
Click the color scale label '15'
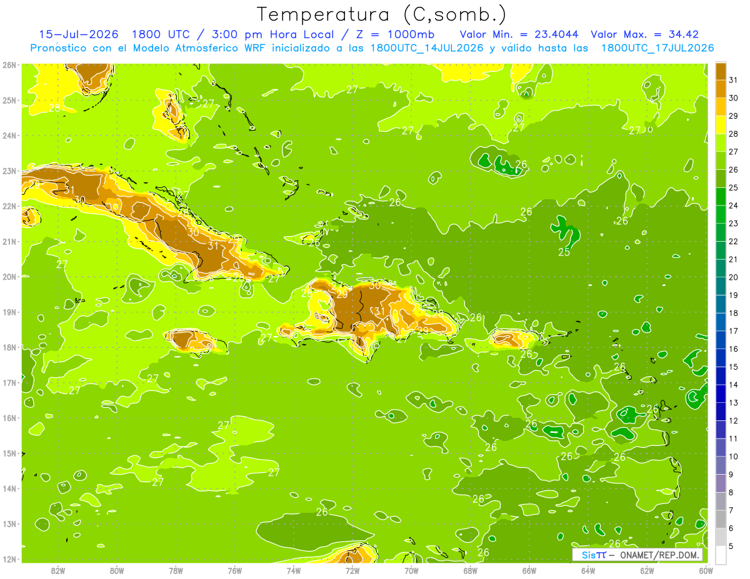pos(734,367)
